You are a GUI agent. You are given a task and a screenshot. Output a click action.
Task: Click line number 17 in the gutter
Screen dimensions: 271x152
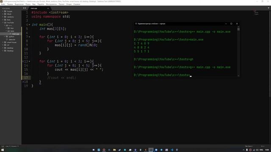click(26, 78)
